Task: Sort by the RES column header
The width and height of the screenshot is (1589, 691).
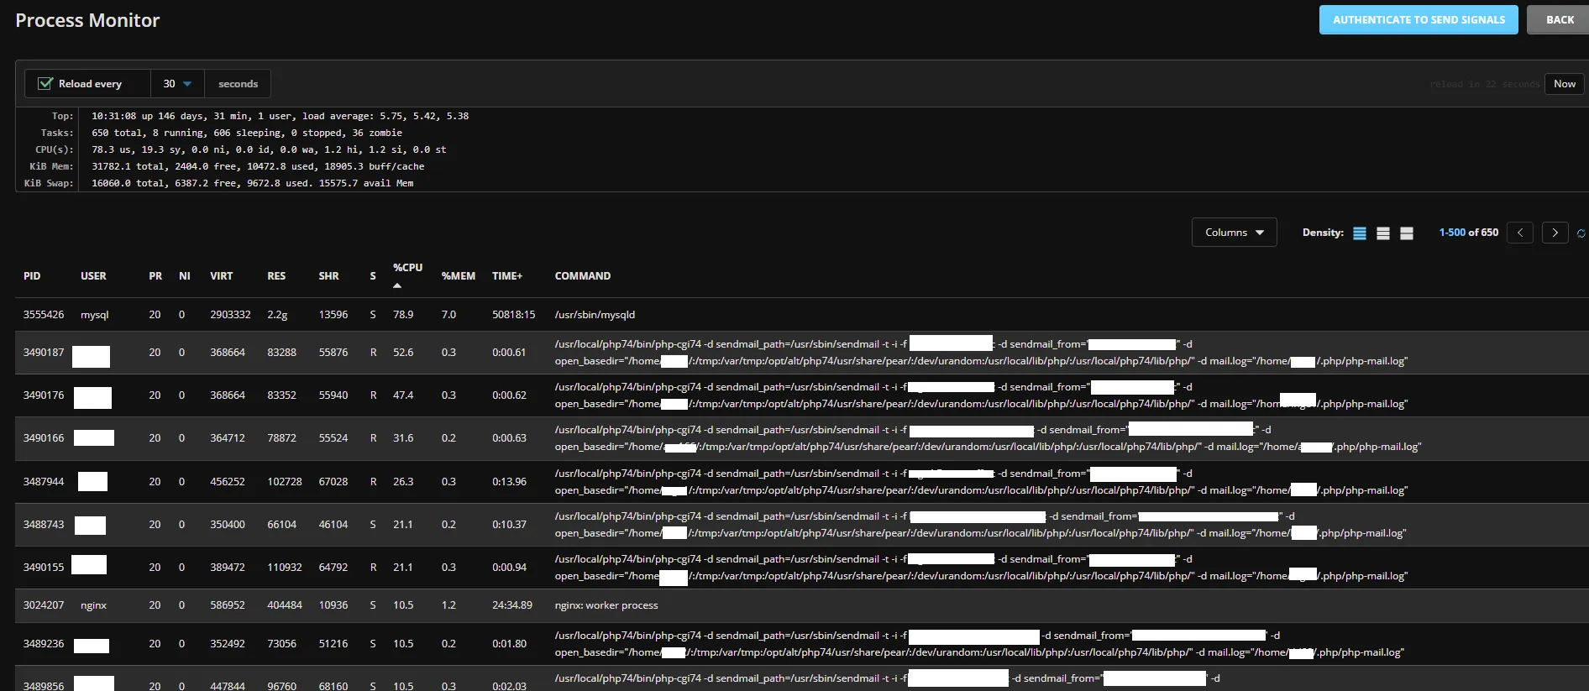Action: 276,276
